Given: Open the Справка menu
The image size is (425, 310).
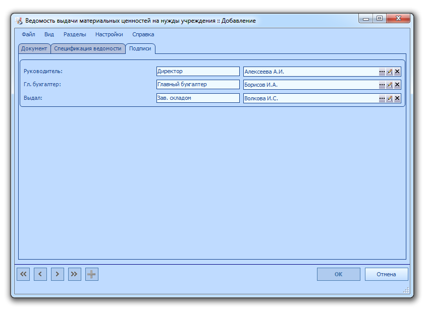Looking at the screenshot, I should tap(143, 34).
